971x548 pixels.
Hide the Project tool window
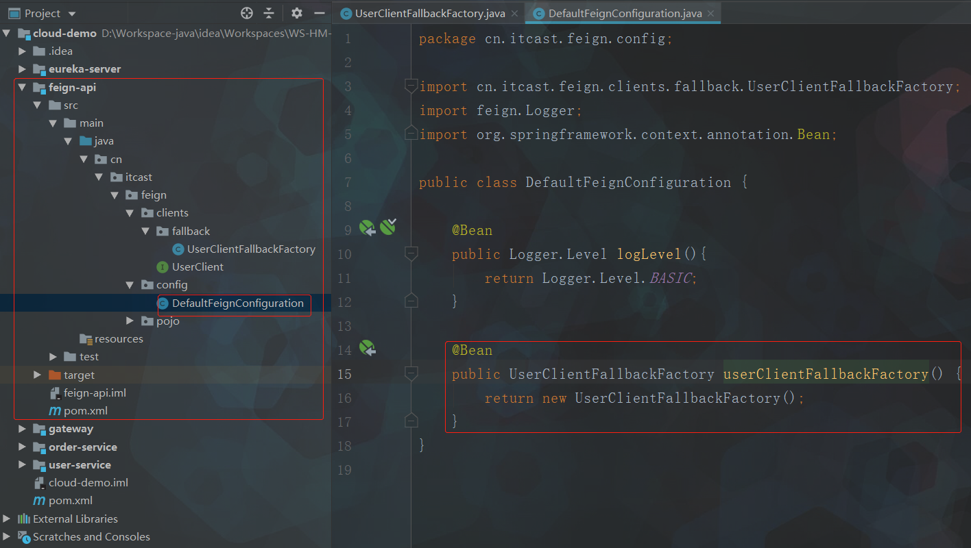(x=319, y=13)
